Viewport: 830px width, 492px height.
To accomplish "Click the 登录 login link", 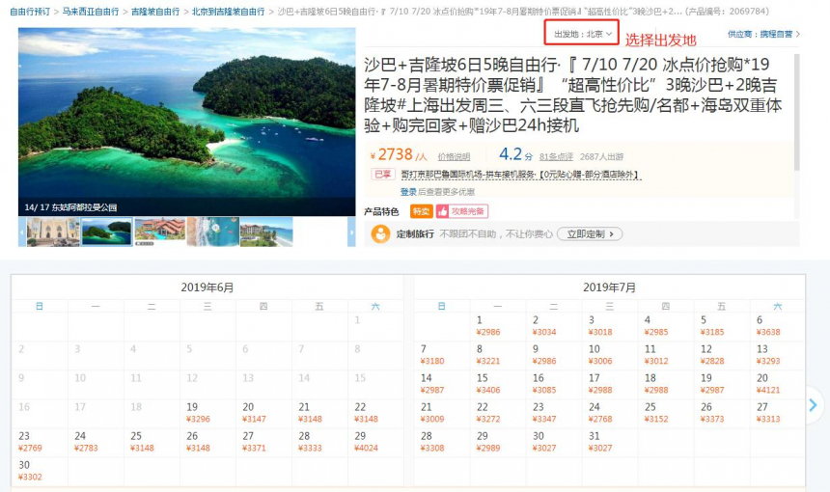I will click(408, 192).
